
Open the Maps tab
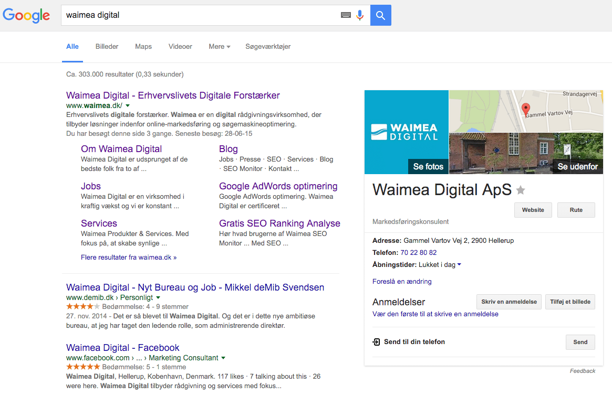(143, 46)
